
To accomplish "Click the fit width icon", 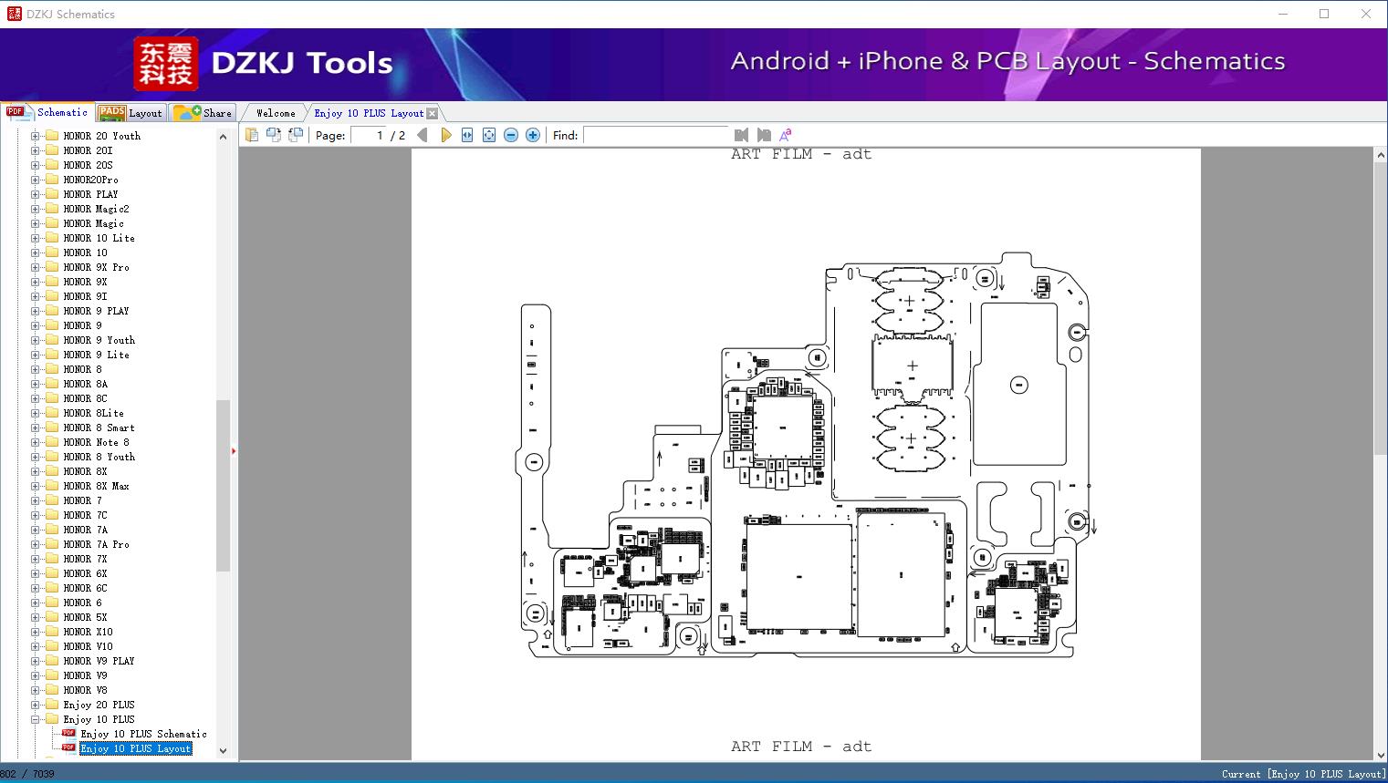I will [x=467, y=135].
